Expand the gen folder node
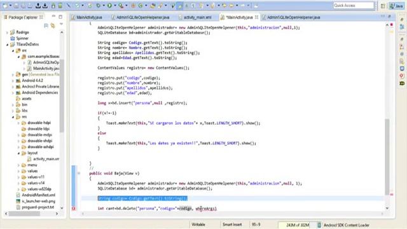 (x=13, y=74)
